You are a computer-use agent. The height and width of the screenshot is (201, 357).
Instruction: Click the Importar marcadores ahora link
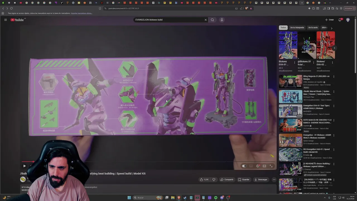[81, 13]
